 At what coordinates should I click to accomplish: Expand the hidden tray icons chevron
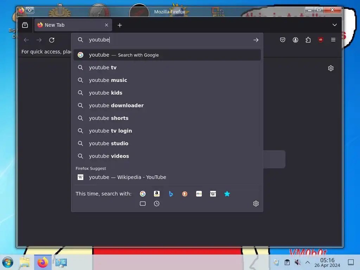307,262
